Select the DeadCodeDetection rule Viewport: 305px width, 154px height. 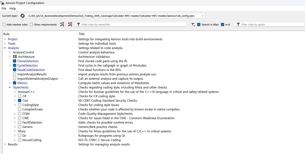[x=31, y=70]
